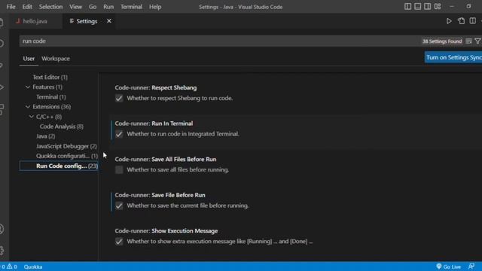Click Code-runner: Respect Shebang title
482x271 pixels.
coord(156,88)
